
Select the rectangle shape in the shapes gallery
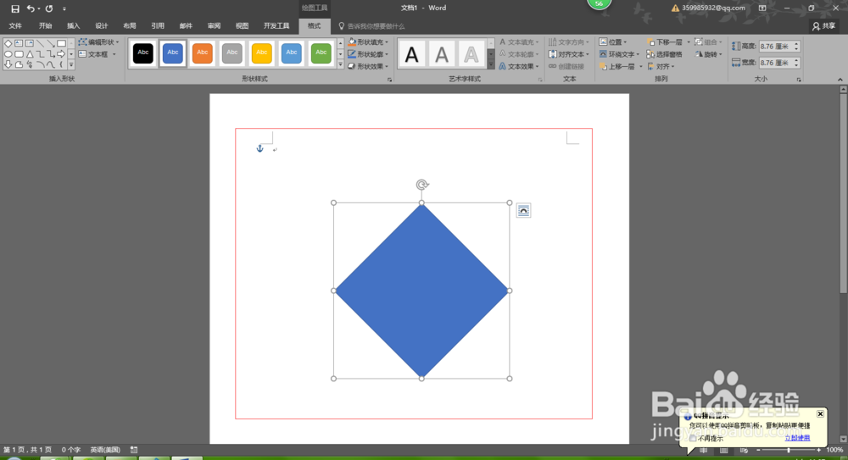pyautogui.click(x=61, y=43)
